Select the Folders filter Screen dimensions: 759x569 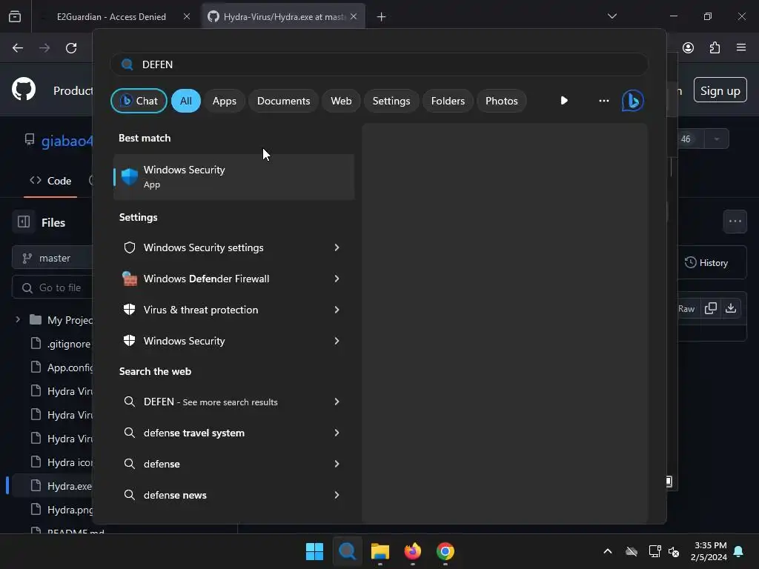[448, 101]
